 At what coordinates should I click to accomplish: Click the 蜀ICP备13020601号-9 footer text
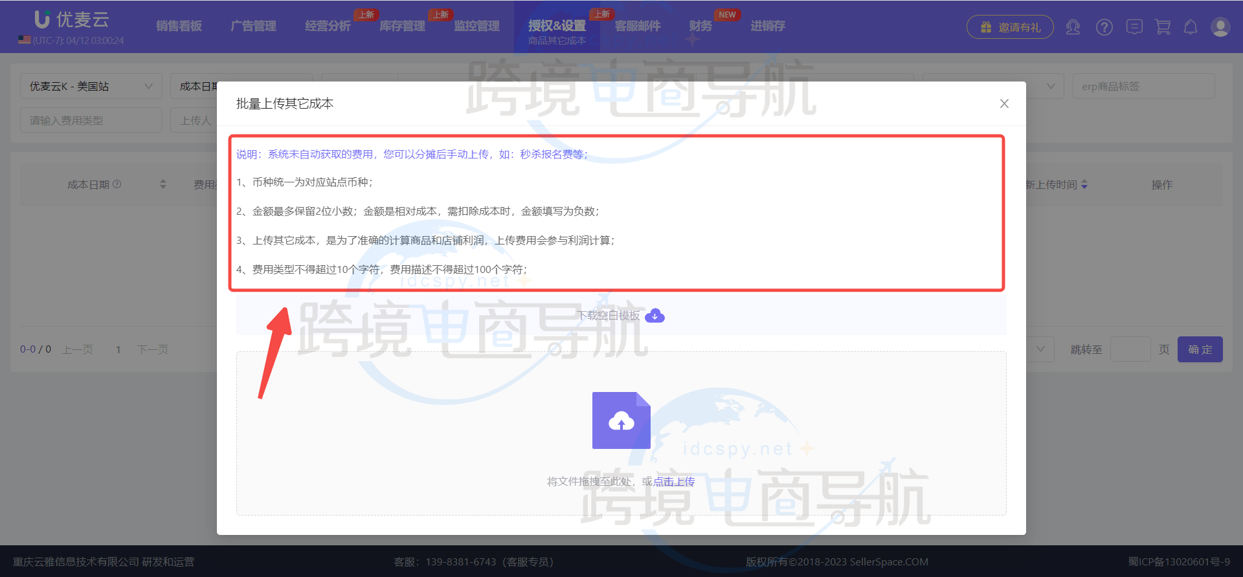1179,561
